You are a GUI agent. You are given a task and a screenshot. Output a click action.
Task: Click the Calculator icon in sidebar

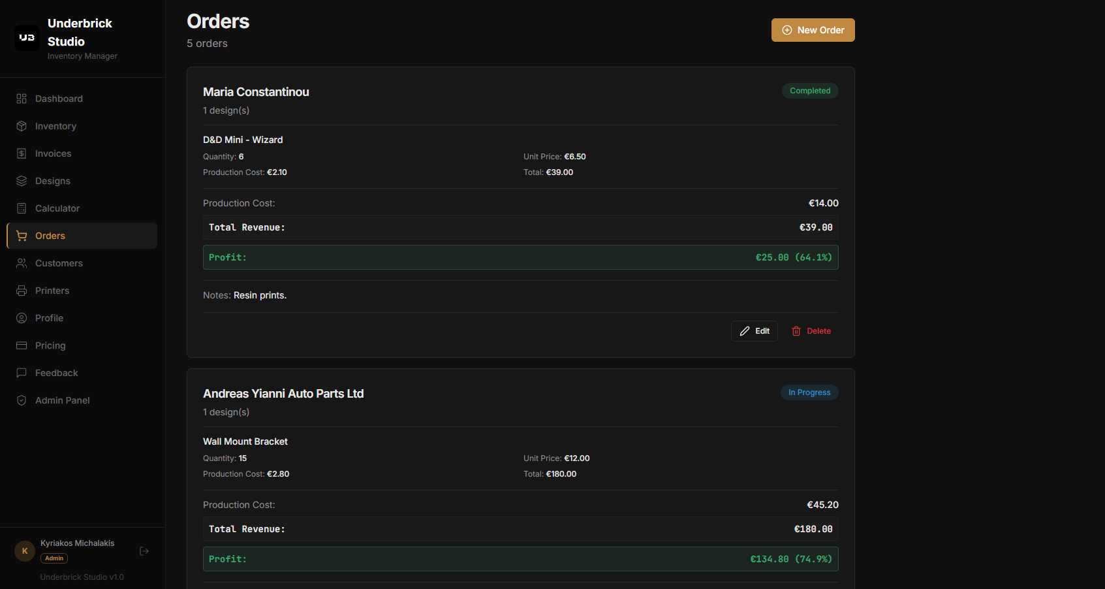pos(22,208)
